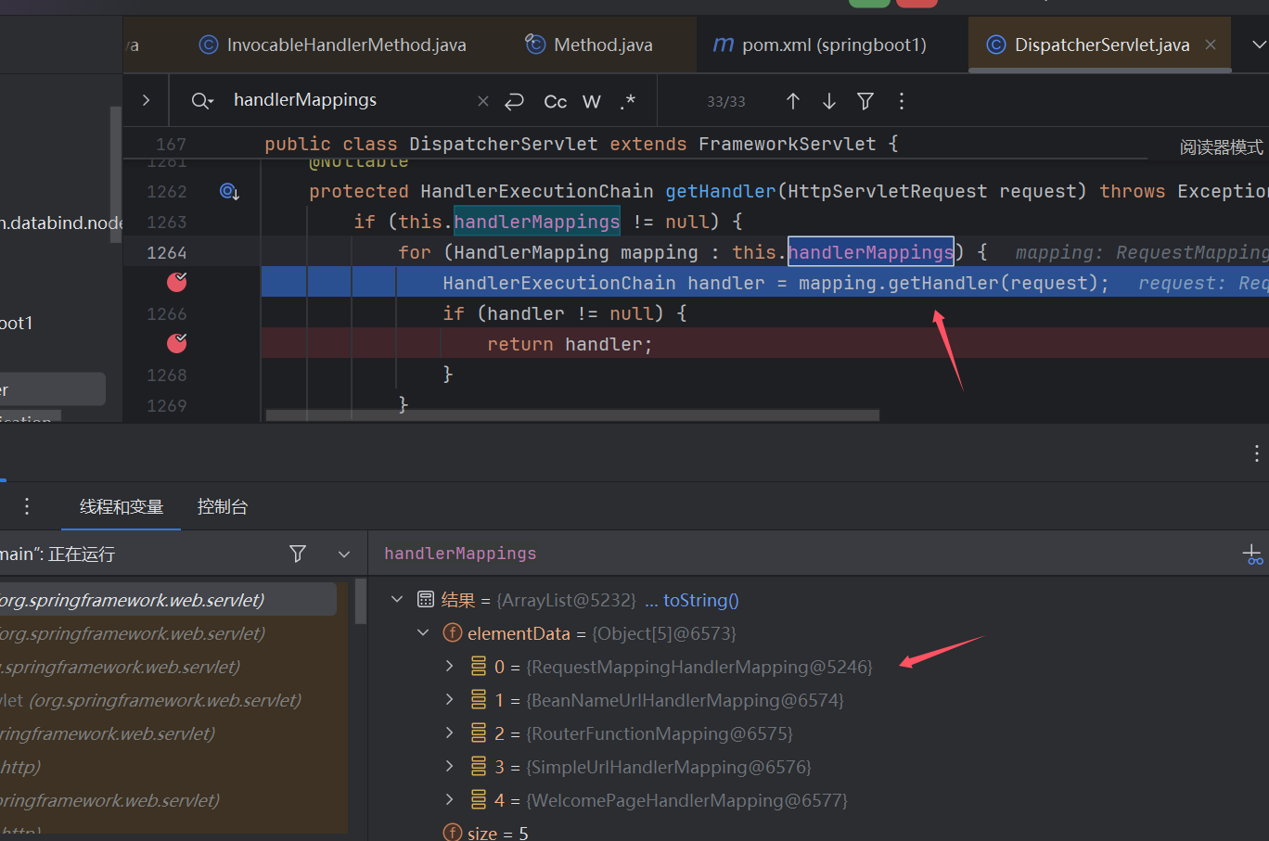The image size is (1269, 841).
Task: Open the InvocableHandlerMethod.java tab
Action: (333, 45)
